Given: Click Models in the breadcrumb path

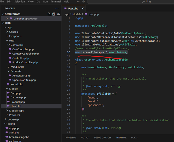Looking at the screenshot, I should [77, 14].
